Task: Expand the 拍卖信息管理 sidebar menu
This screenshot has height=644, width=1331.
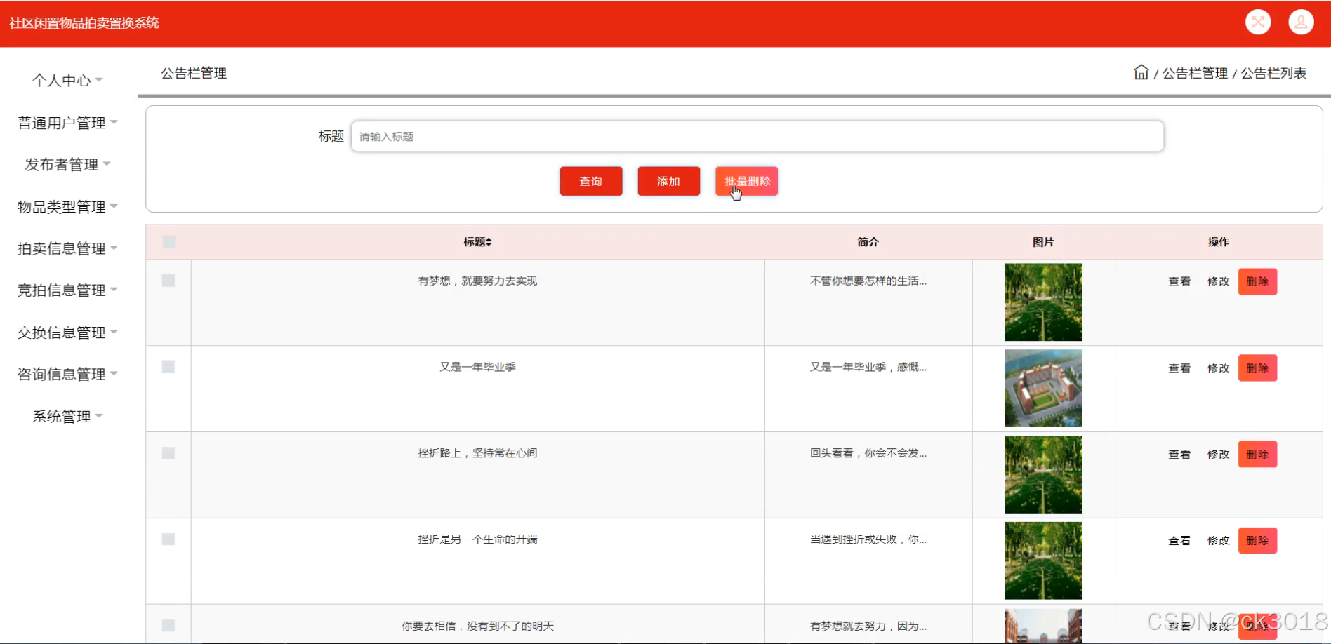Action: click(x=67, y=248)
